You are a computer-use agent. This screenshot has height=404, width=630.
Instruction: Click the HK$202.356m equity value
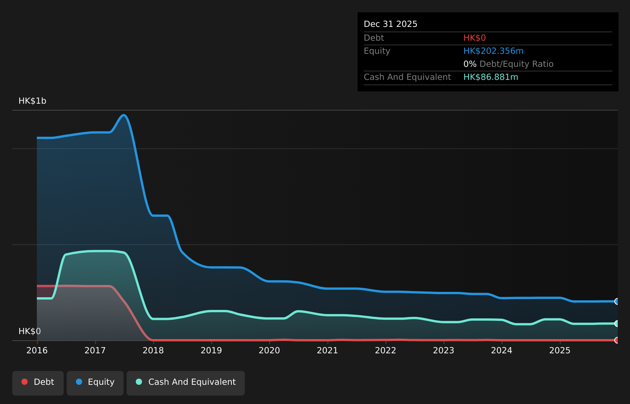pos(493,51)
